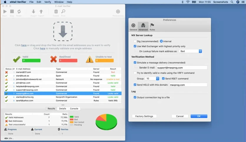
Task: Toggle Output connection log to a file
Action: 135,97
